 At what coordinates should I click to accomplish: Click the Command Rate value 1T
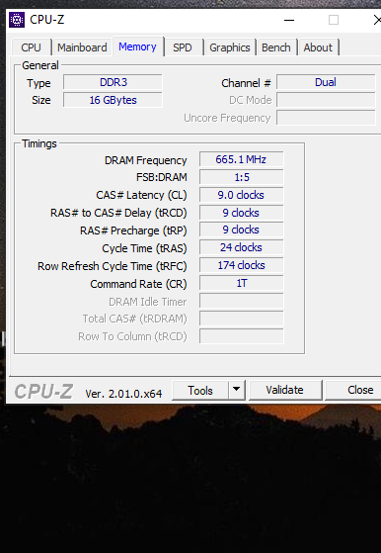point(242,283)
